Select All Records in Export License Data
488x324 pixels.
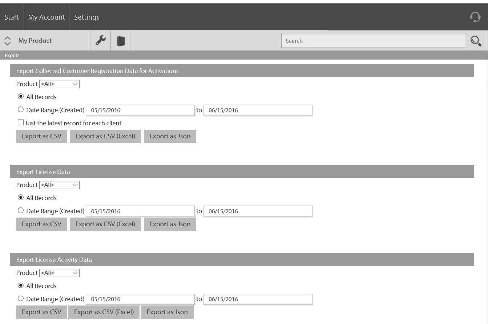click(21, 198)
